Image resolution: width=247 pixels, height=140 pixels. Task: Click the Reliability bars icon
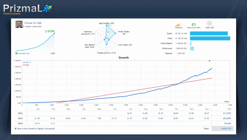coord(178,25)
